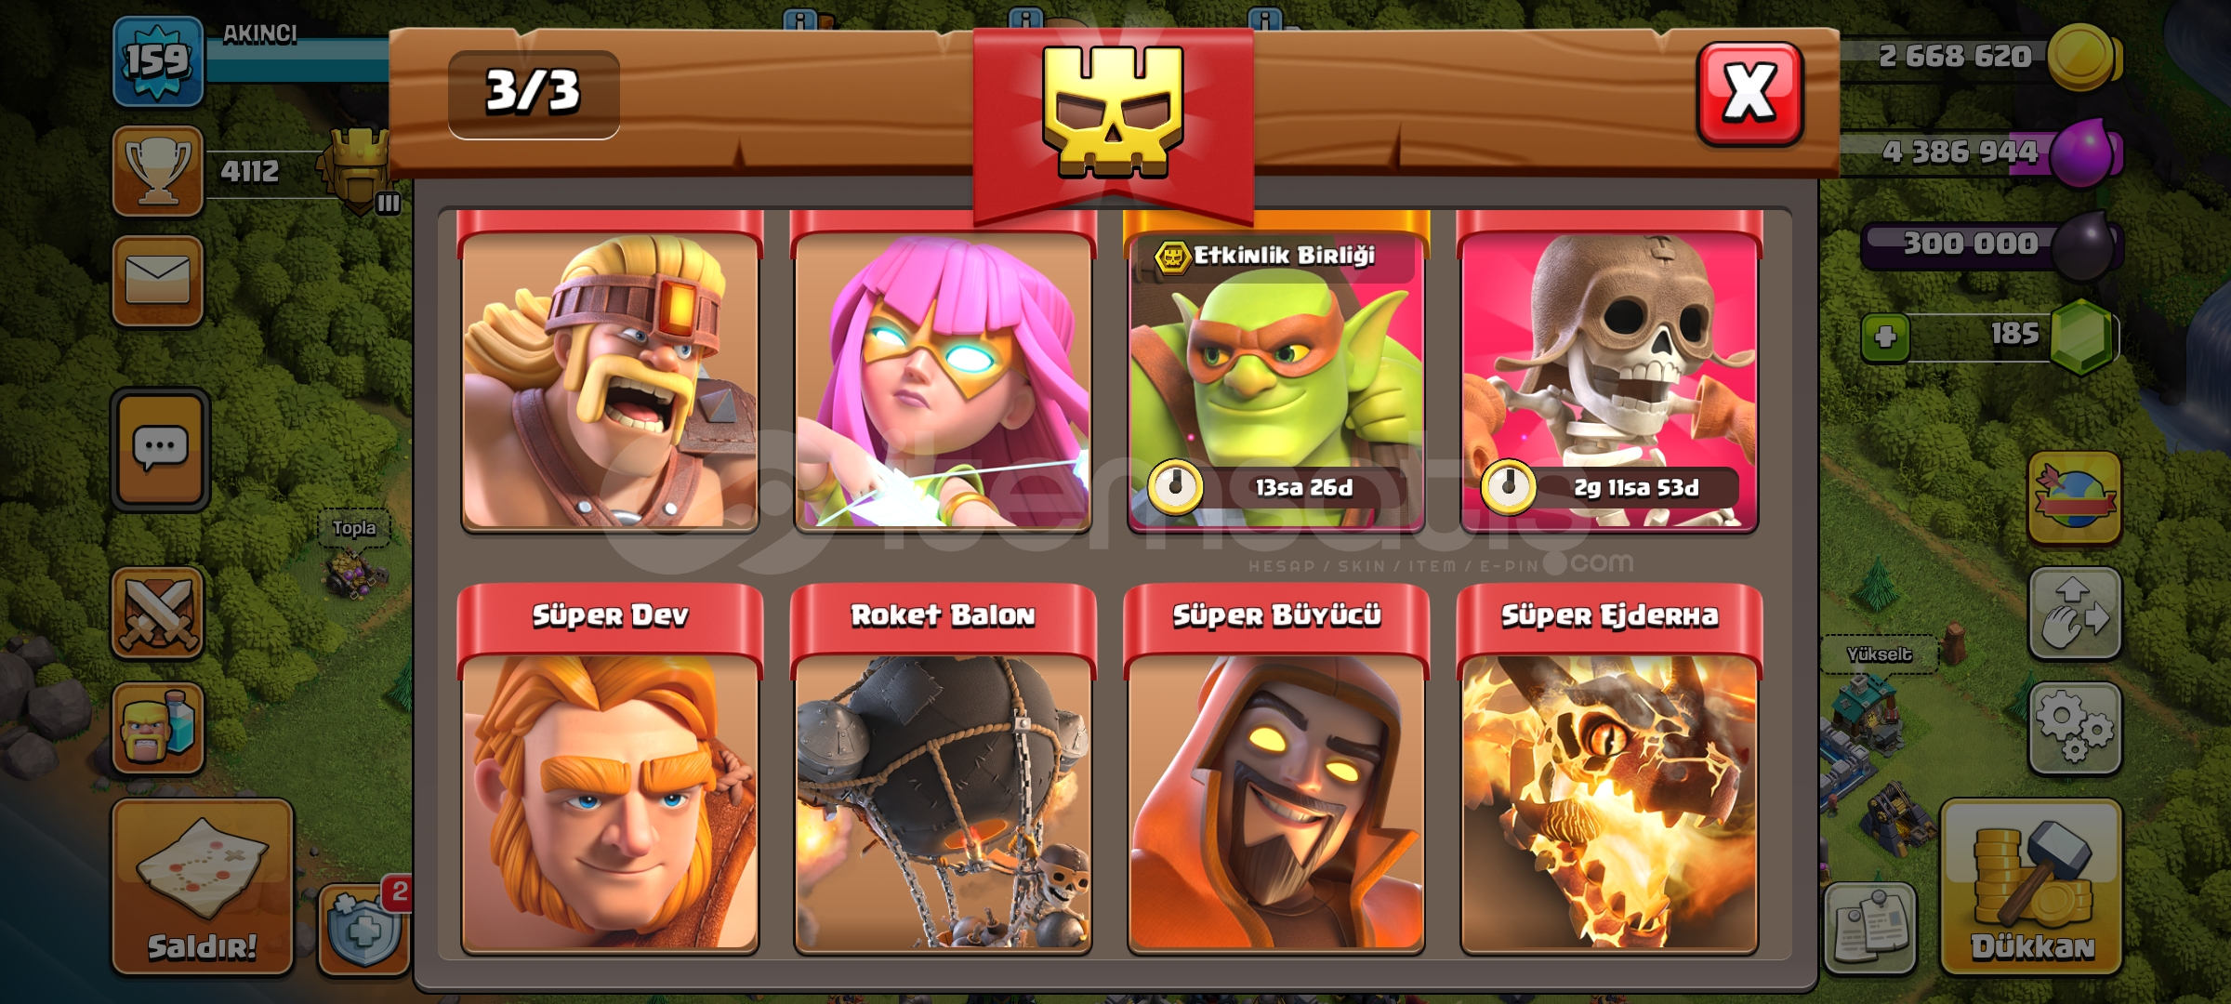Open the layout editor hand icon
This screenshot has width=2231, height=1004.
click(x=2075, y=614)
